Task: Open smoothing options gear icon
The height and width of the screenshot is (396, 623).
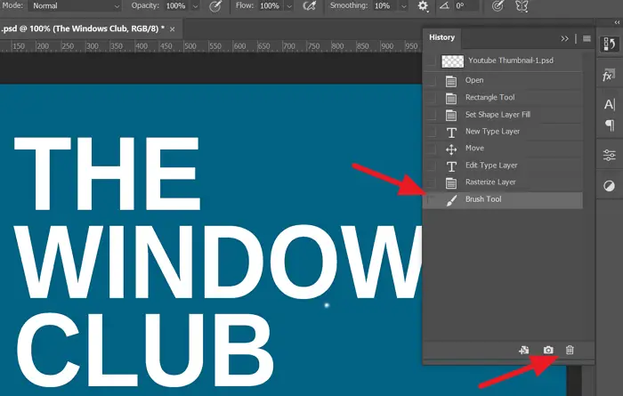Action: 423,6
